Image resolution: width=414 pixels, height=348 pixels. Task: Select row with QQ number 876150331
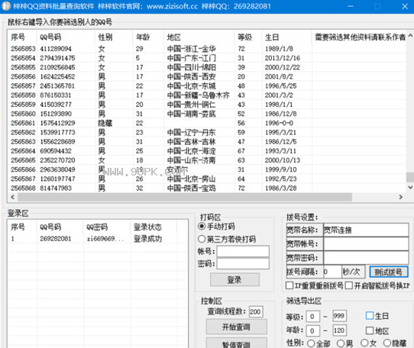pyautogui.click(x=207, y=95)
